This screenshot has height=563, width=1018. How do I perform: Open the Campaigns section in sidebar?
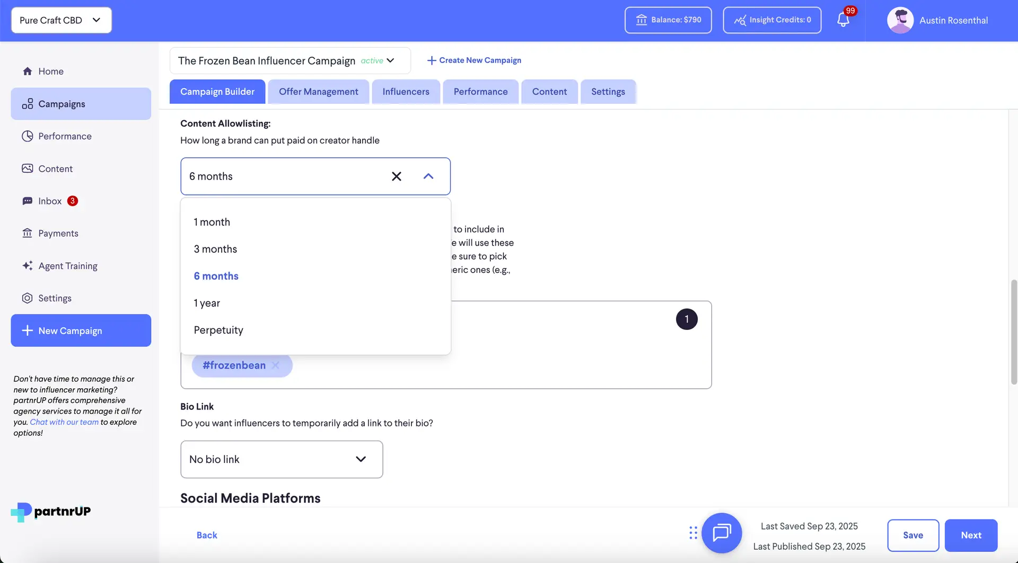(62, 104)
